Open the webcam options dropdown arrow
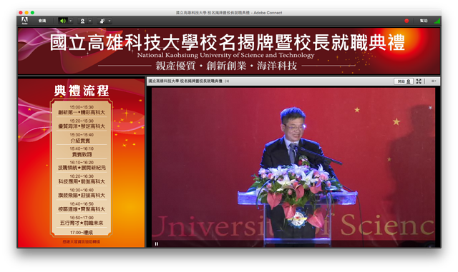The image size is (458, 272). [x=90, y=21]
